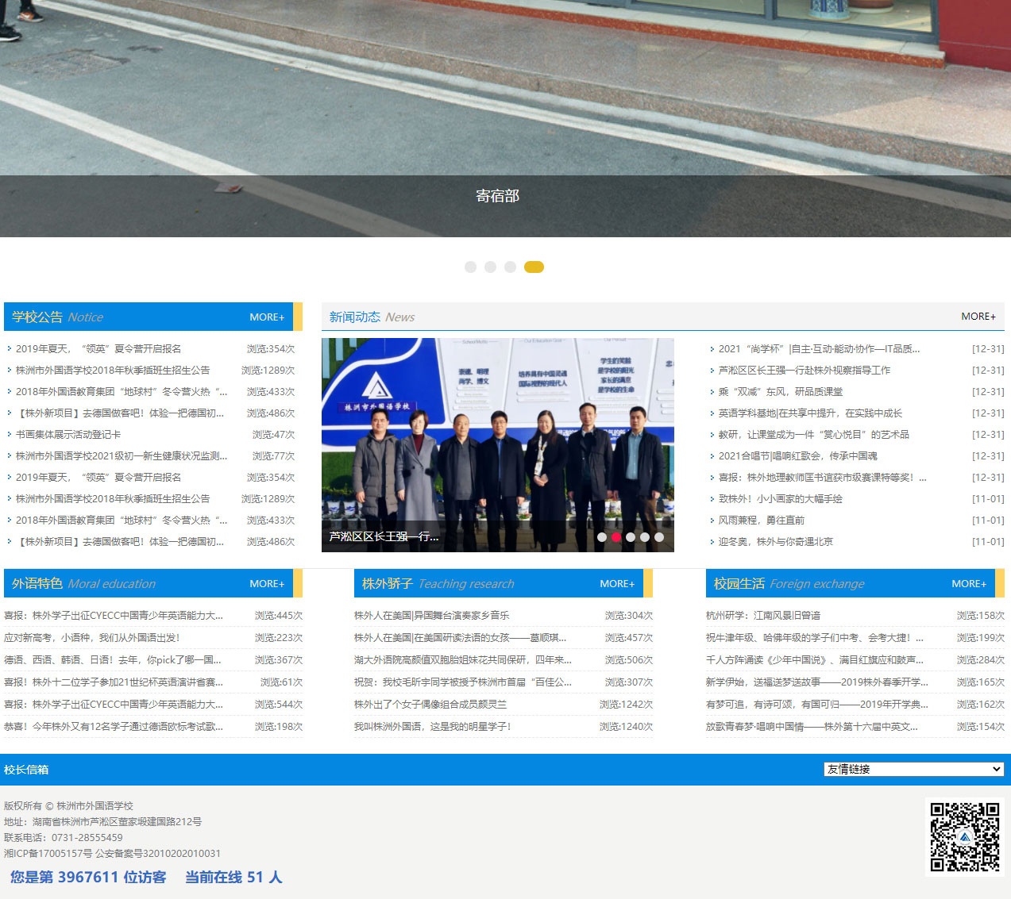Click the 株外骄子 section header

pyautogui.click(x=388, y=584)
